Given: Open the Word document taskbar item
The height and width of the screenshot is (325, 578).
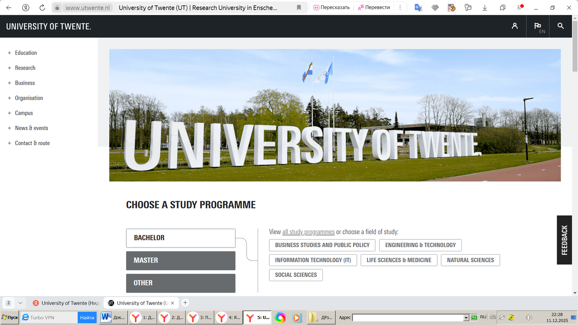Looking at the screenshot, I should (114, 318).
